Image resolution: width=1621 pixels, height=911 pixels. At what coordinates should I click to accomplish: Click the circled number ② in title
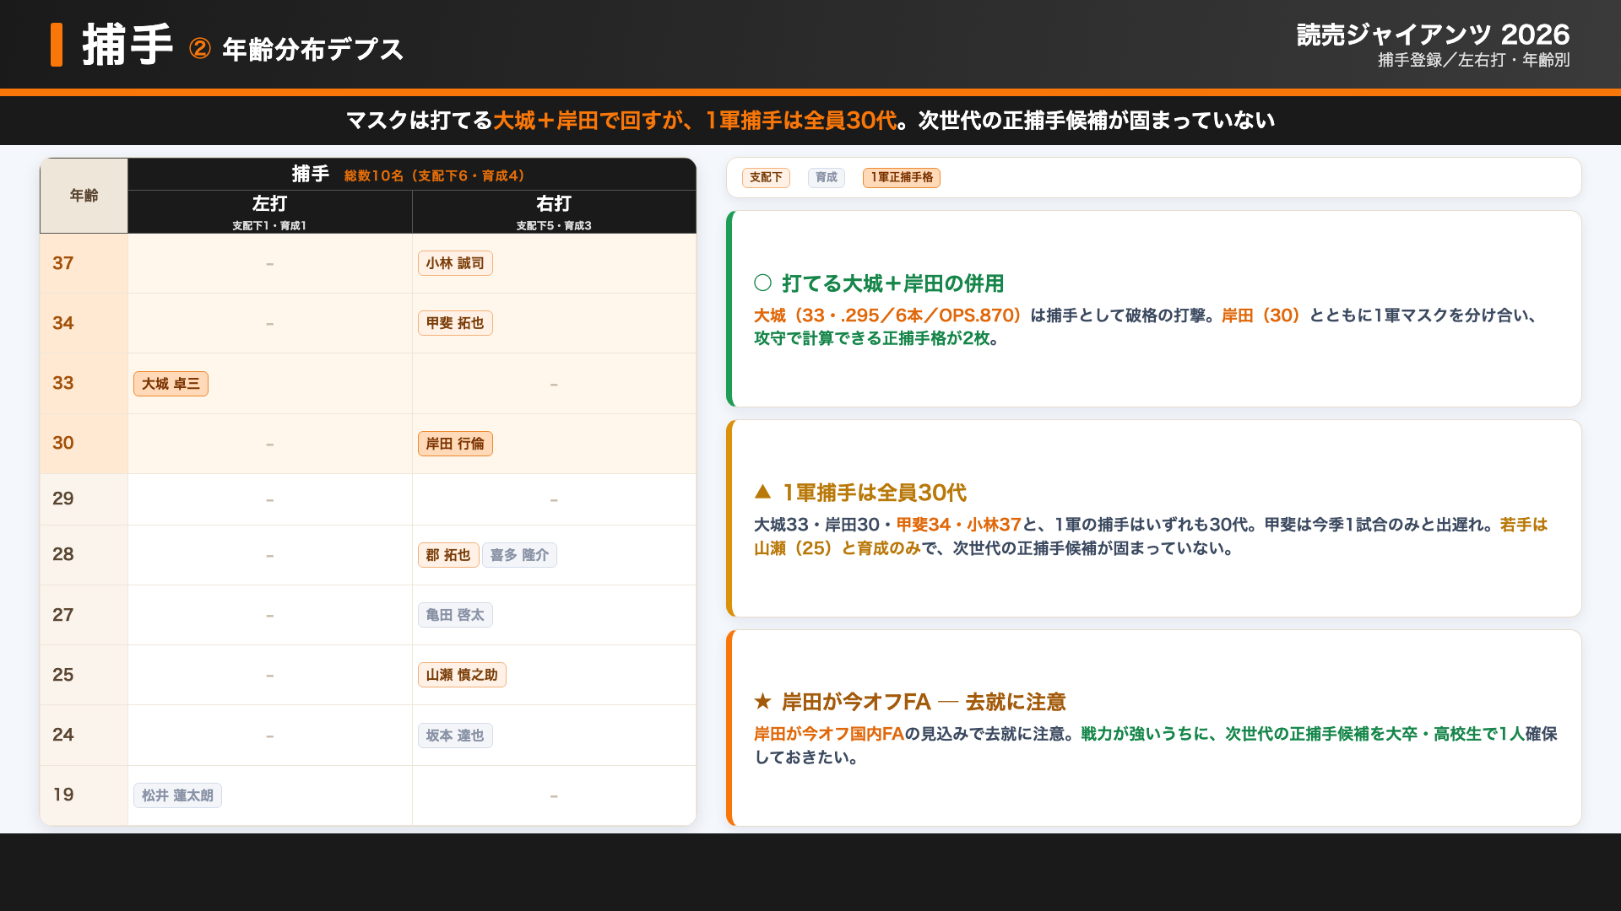coord(200,49)
